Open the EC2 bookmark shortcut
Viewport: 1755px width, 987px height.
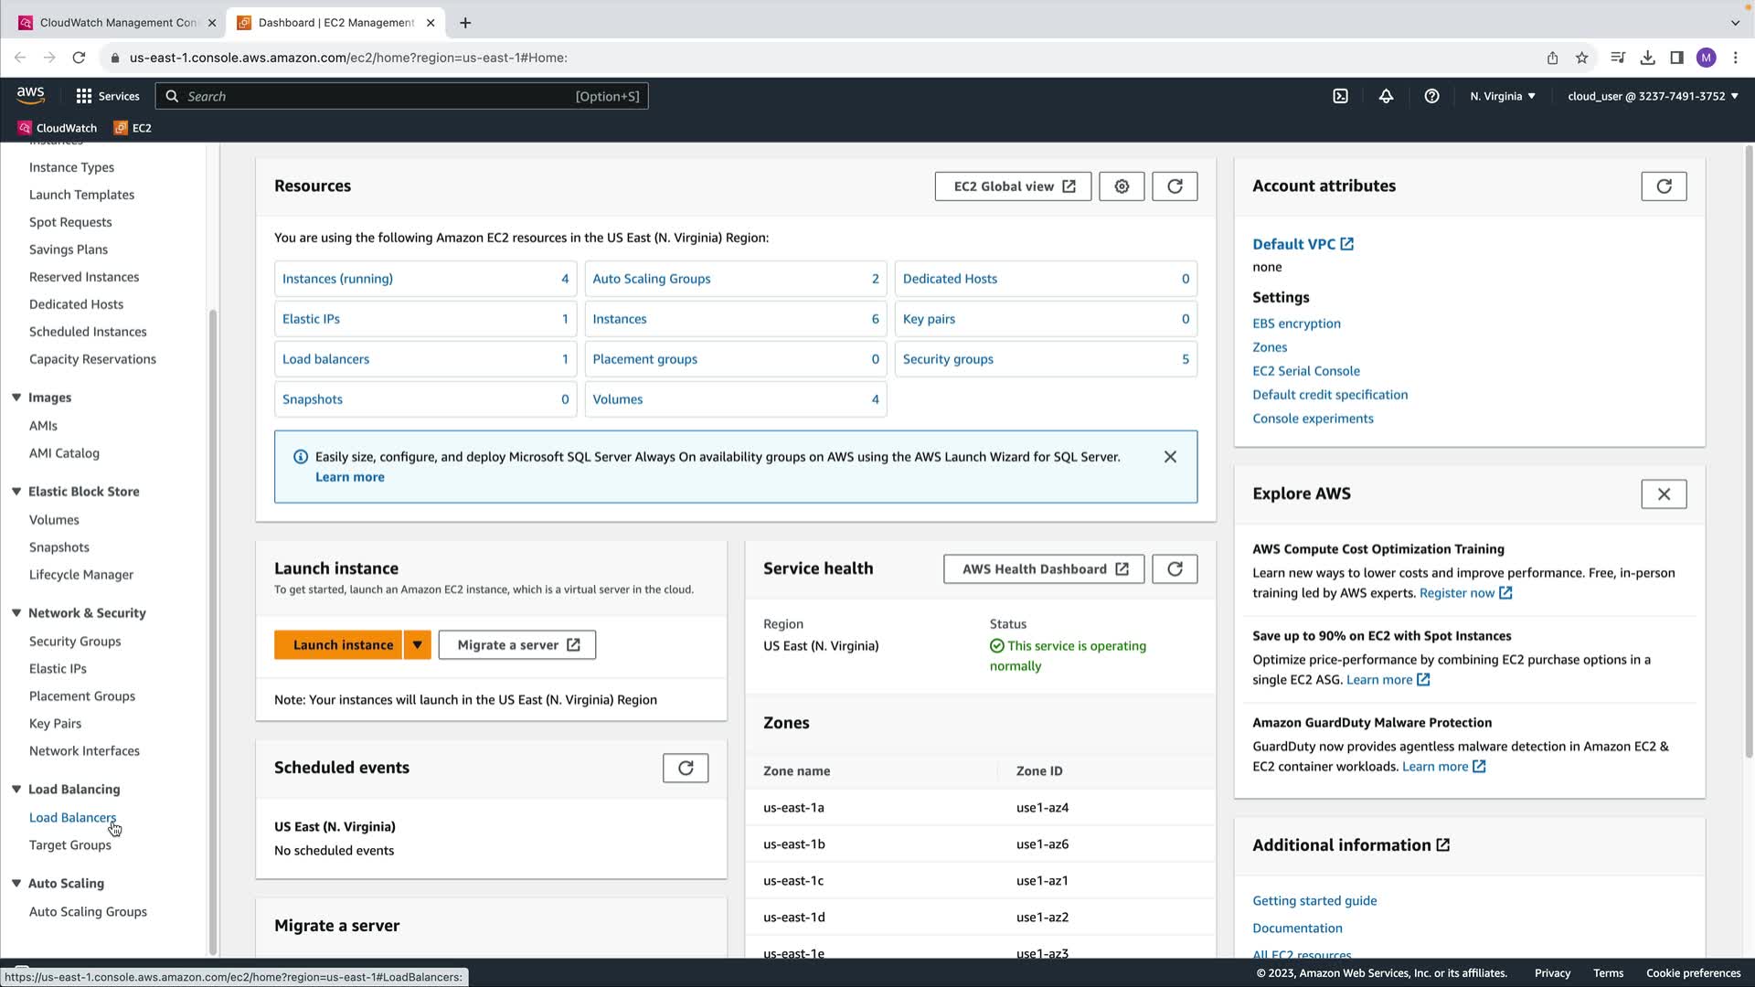[x=133, y=128]
